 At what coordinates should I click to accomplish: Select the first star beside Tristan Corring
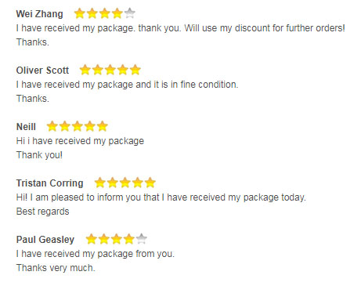click(100, 183)
